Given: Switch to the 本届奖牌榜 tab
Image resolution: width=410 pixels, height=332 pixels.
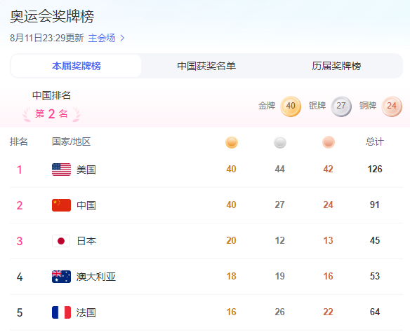Looking at the screenshot, I should [x=76, y=66].
